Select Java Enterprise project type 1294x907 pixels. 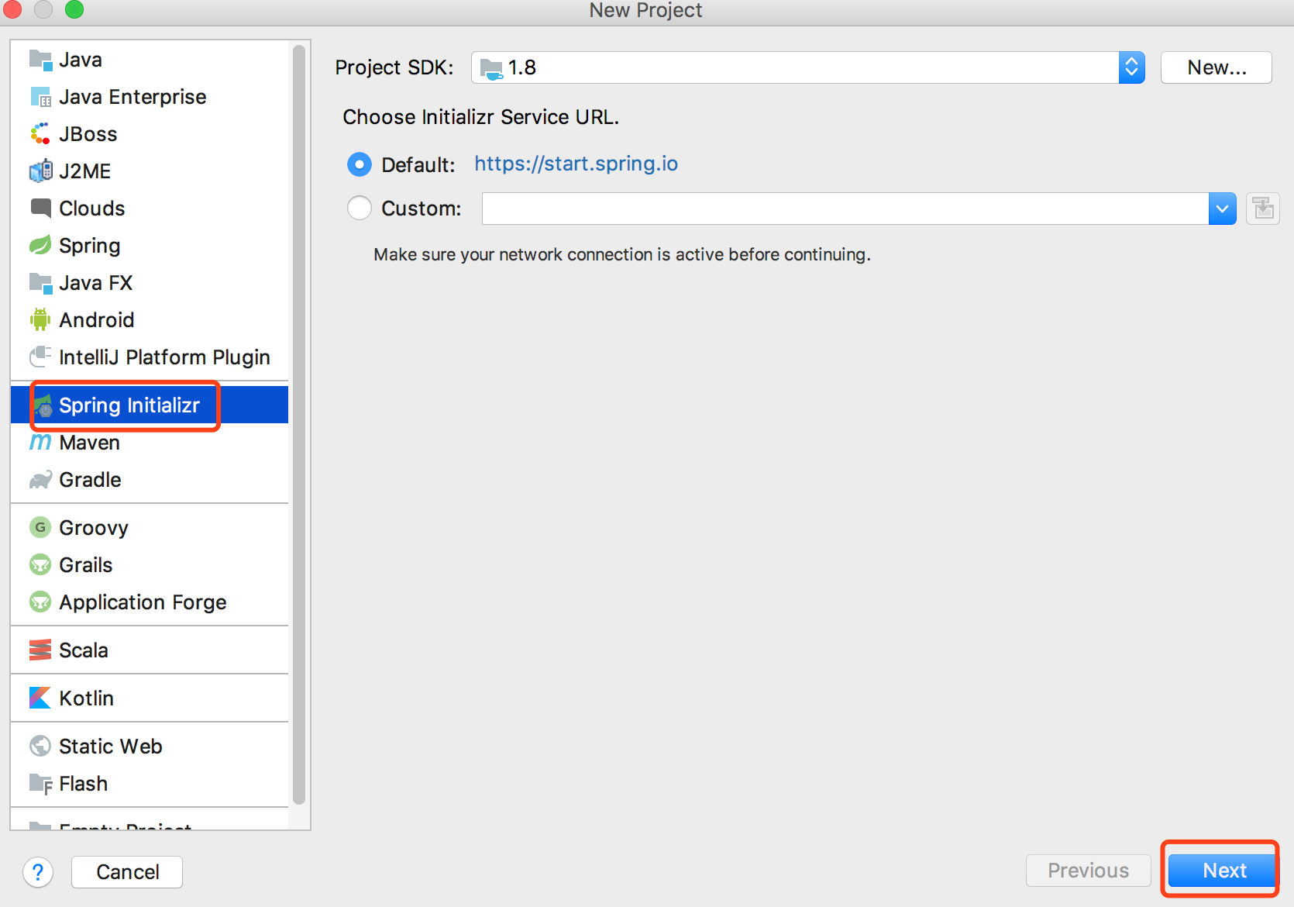[x=132, y=97]
